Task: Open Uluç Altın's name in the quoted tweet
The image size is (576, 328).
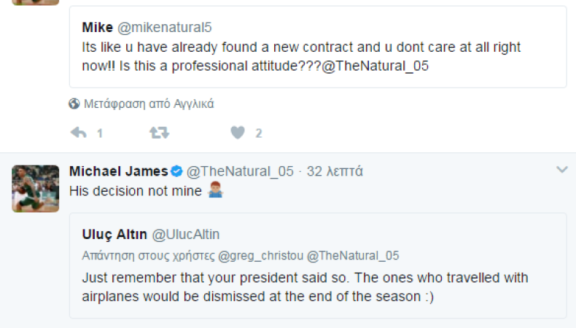Action: 113,234
